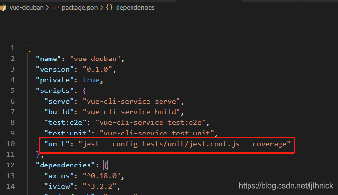Expand breadcrumb chevron after package.json
This screenshot has height=195, width=338.
pyautogui.click(x=102, y=8)
